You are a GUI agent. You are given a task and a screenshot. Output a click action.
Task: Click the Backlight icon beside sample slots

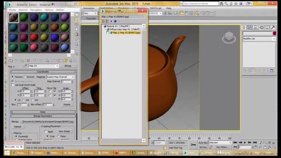point(76,19)
